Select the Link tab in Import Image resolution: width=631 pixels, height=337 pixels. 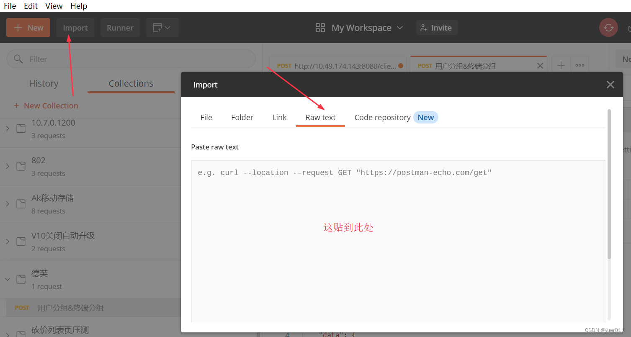pyautogui.click(x=279, y=118)
